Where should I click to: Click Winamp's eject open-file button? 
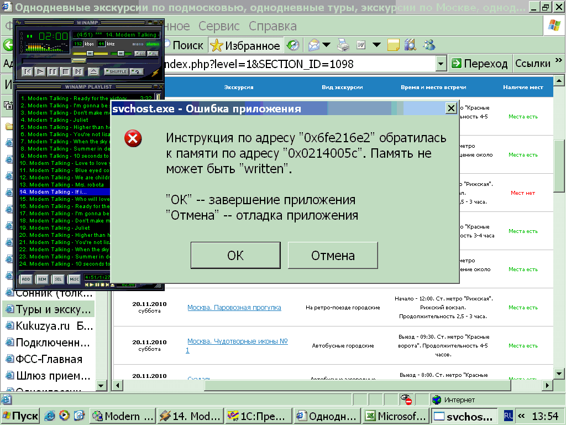[93, 71]
